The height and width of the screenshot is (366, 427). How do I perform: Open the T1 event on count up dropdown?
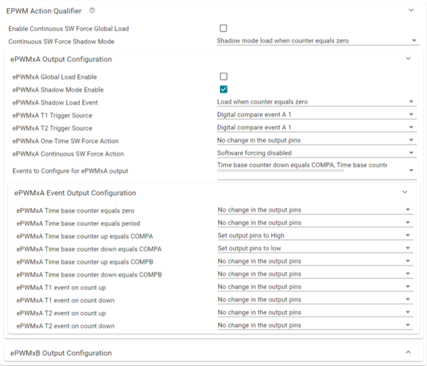[x=407, y=287]
